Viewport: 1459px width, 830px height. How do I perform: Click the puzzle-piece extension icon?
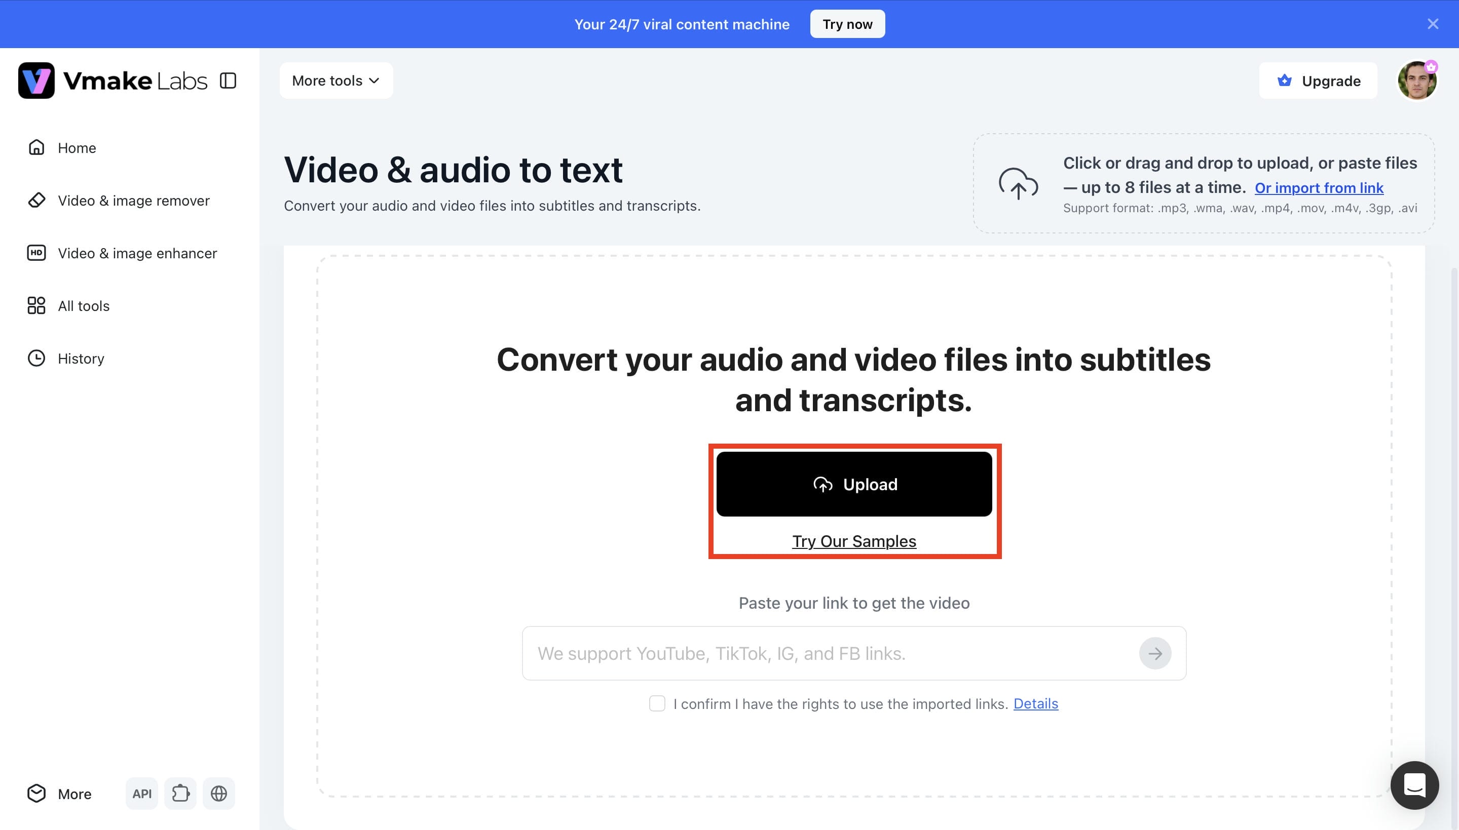tap(180, 794)
